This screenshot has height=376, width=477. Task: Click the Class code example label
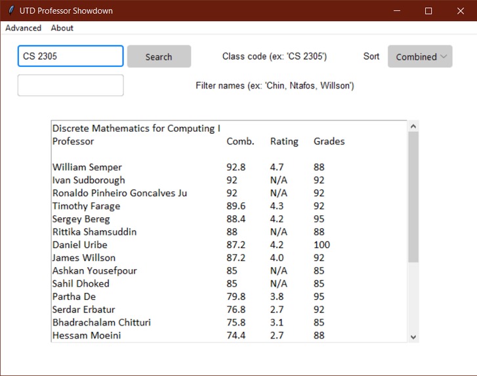274,56
